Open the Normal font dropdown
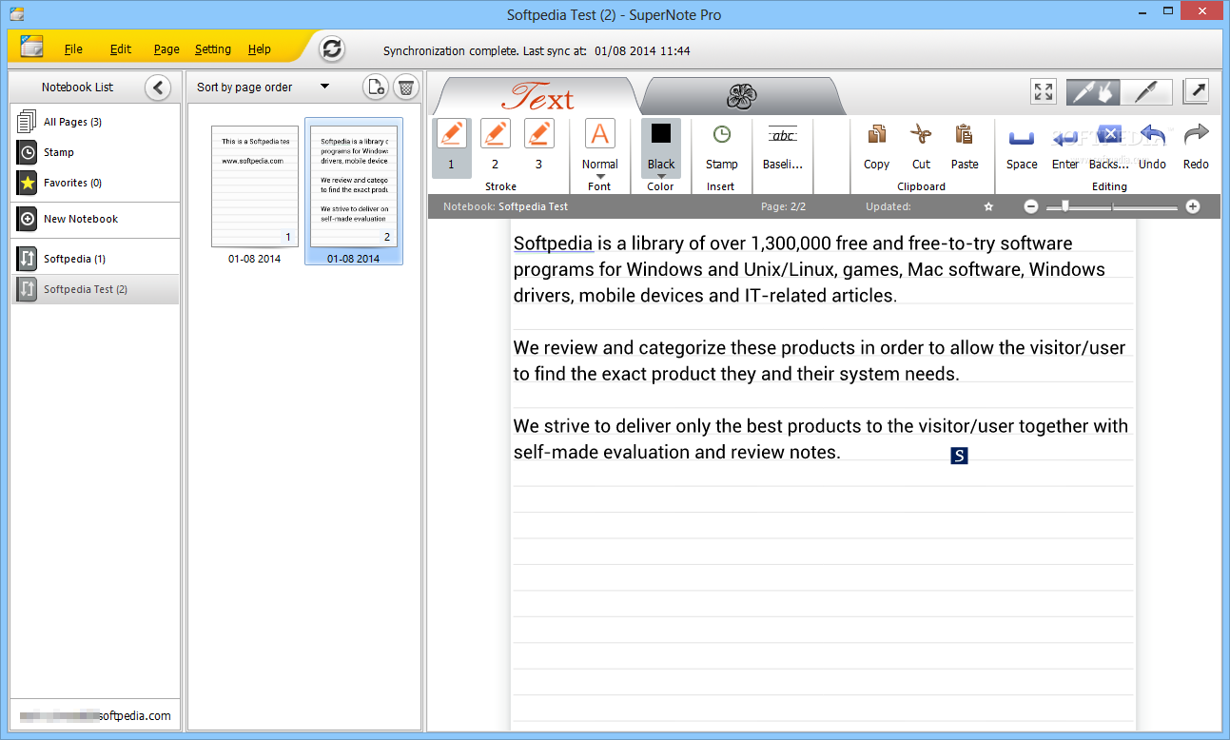Image resolution: width=1230 pixels, height=740 pixels. coord(600,147)
